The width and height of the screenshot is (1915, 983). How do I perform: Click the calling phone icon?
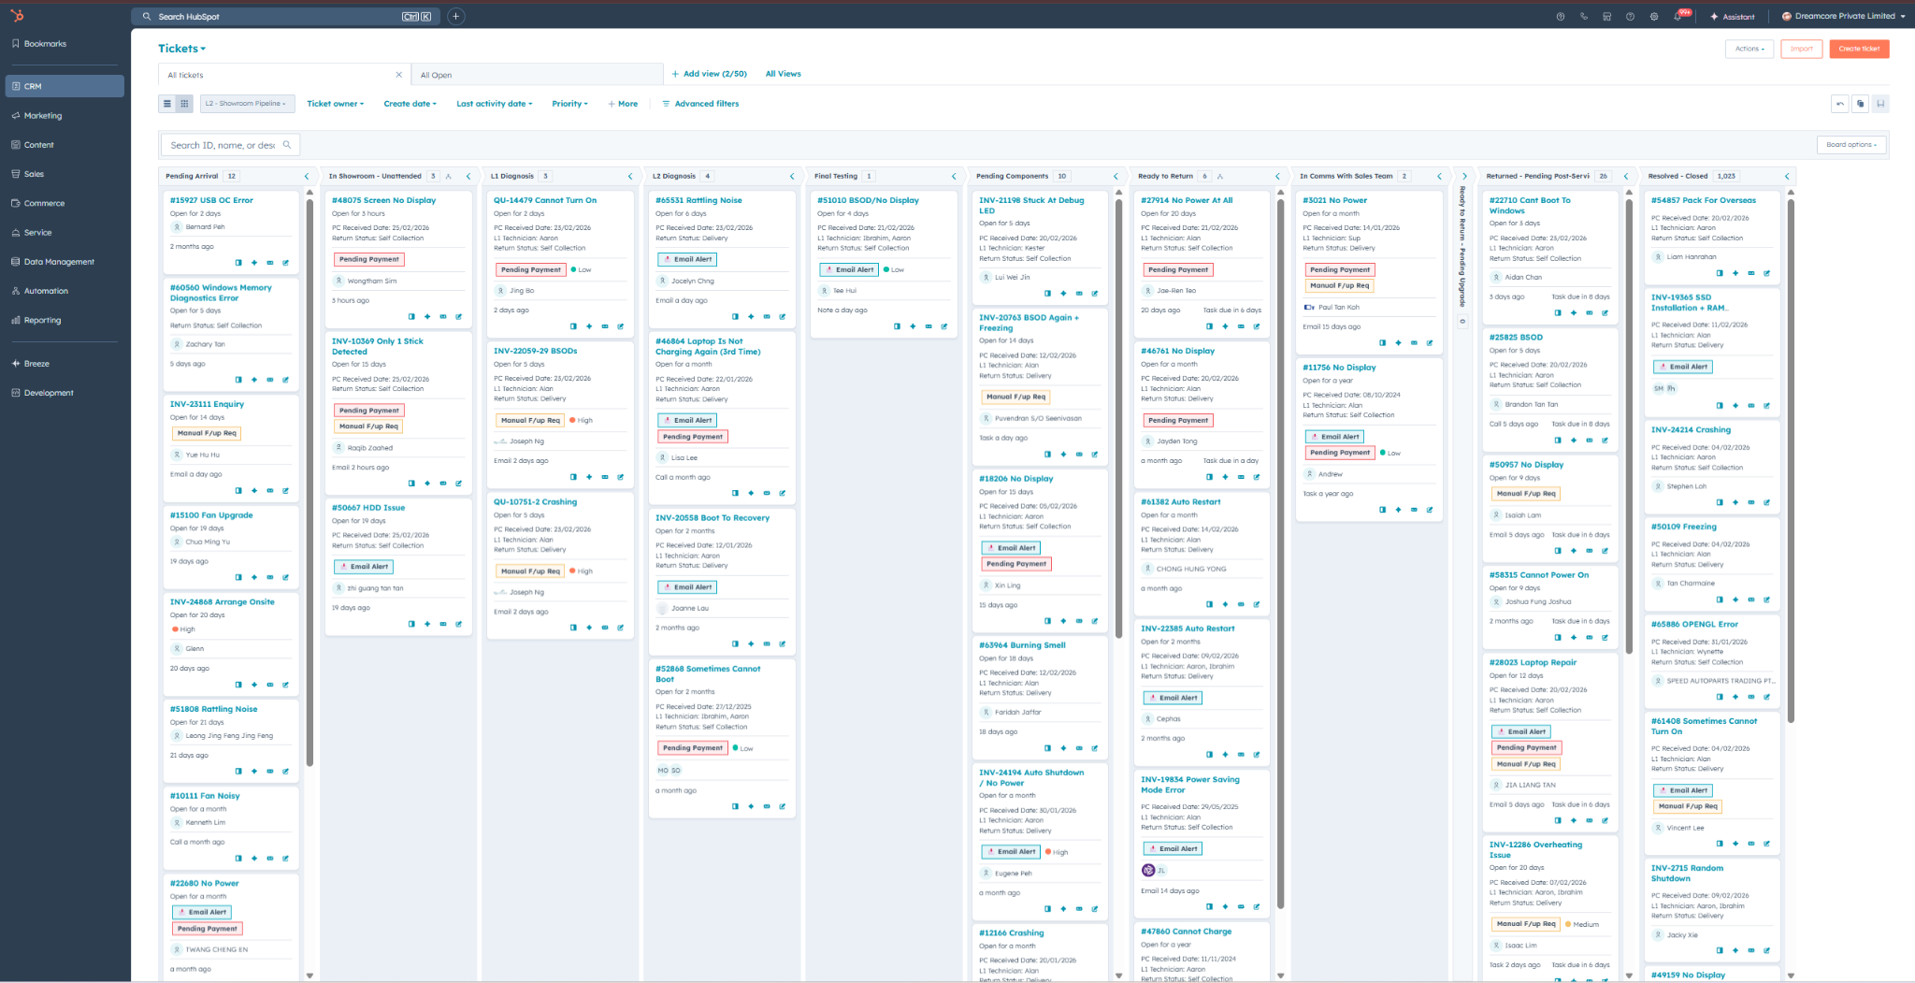pos(1584,17)
